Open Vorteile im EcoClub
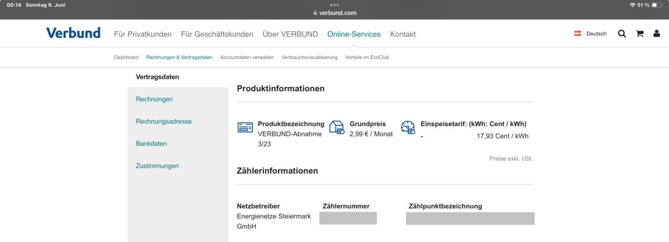This screenshot has height=242, width=669. point(367,57)
